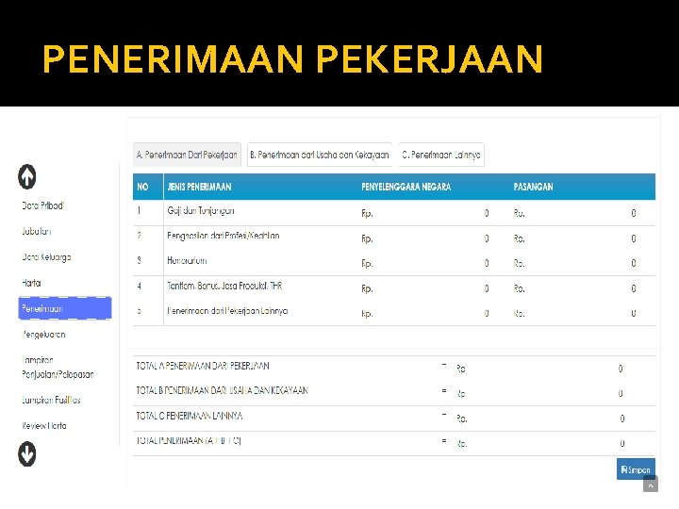Select Harta in the sidebar
The height and width of the screenshot is (509, 679).
(x=31, y=283)
